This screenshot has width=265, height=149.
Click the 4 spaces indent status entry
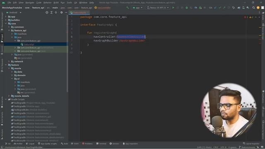pos(232,147)
